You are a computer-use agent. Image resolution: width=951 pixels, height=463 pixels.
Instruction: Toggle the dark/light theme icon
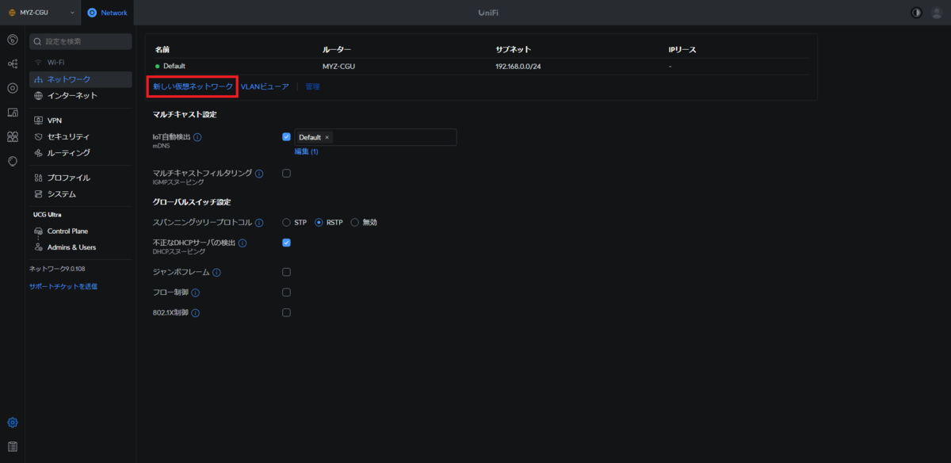pos(917,13)
